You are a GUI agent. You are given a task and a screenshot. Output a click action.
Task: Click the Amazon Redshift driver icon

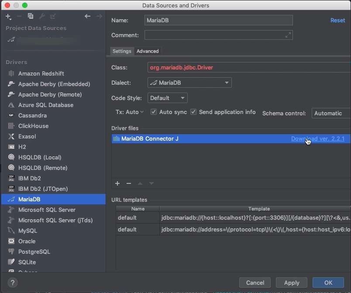tap(11, 73)
